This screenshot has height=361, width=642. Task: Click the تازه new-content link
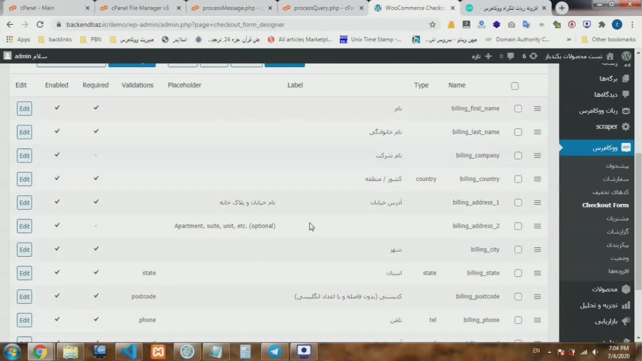[483, 56]
